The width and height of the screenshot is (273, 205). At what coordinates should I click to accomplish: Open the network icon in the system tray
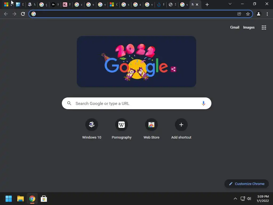tap(243, 199)
